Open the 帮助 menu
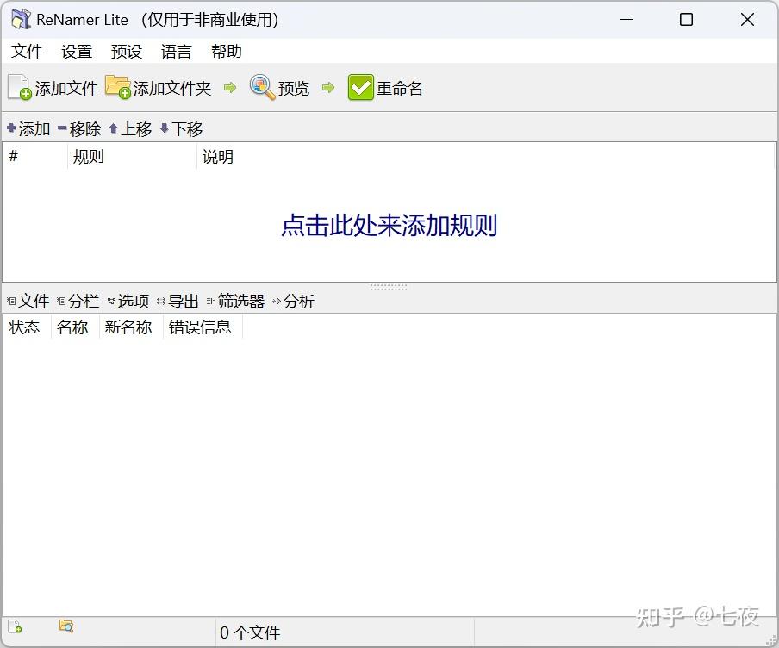The width and height of the screenshot is (779, 648). pyautogui.click(x=227, y=51)
